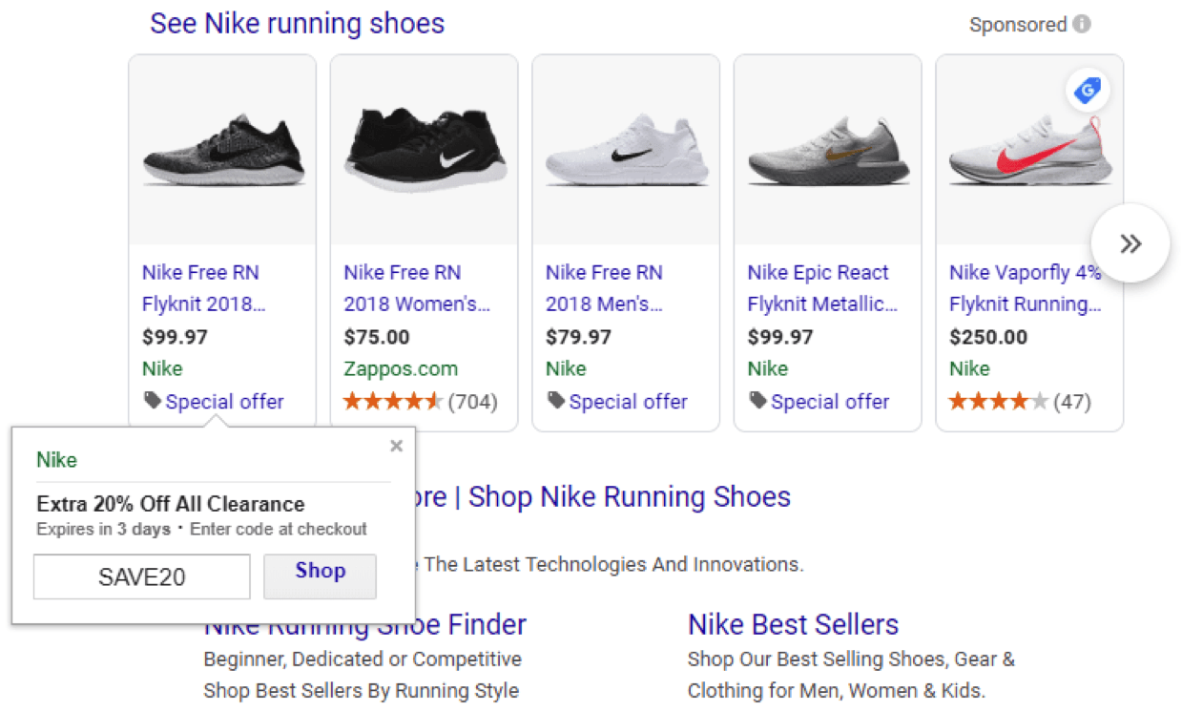Open the Nike Free RN 2018 Men's product title

tap(604, 288)
